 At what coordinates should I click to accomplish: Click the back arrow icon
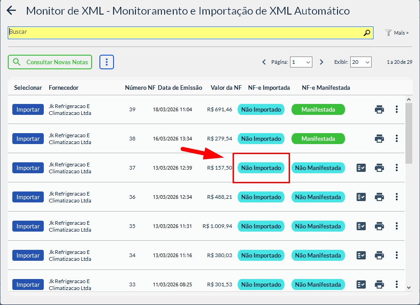pos(11,11)
